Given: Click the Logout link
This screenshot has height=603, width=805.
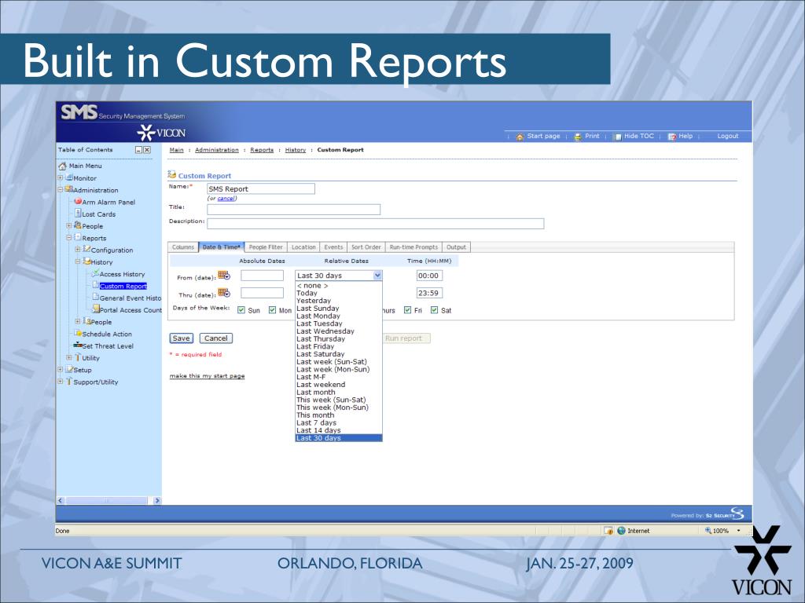Looking at the screenshot, I should point(727,136).
